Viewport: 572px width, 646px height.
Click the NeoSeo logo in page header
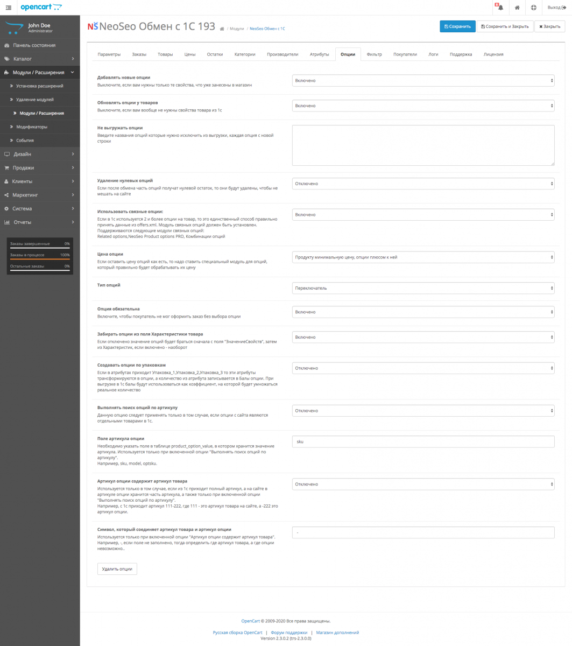pos(93,26)
